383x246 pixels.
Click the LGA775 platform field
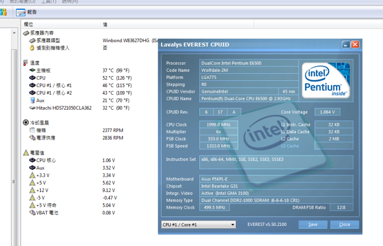click(249, 77)
